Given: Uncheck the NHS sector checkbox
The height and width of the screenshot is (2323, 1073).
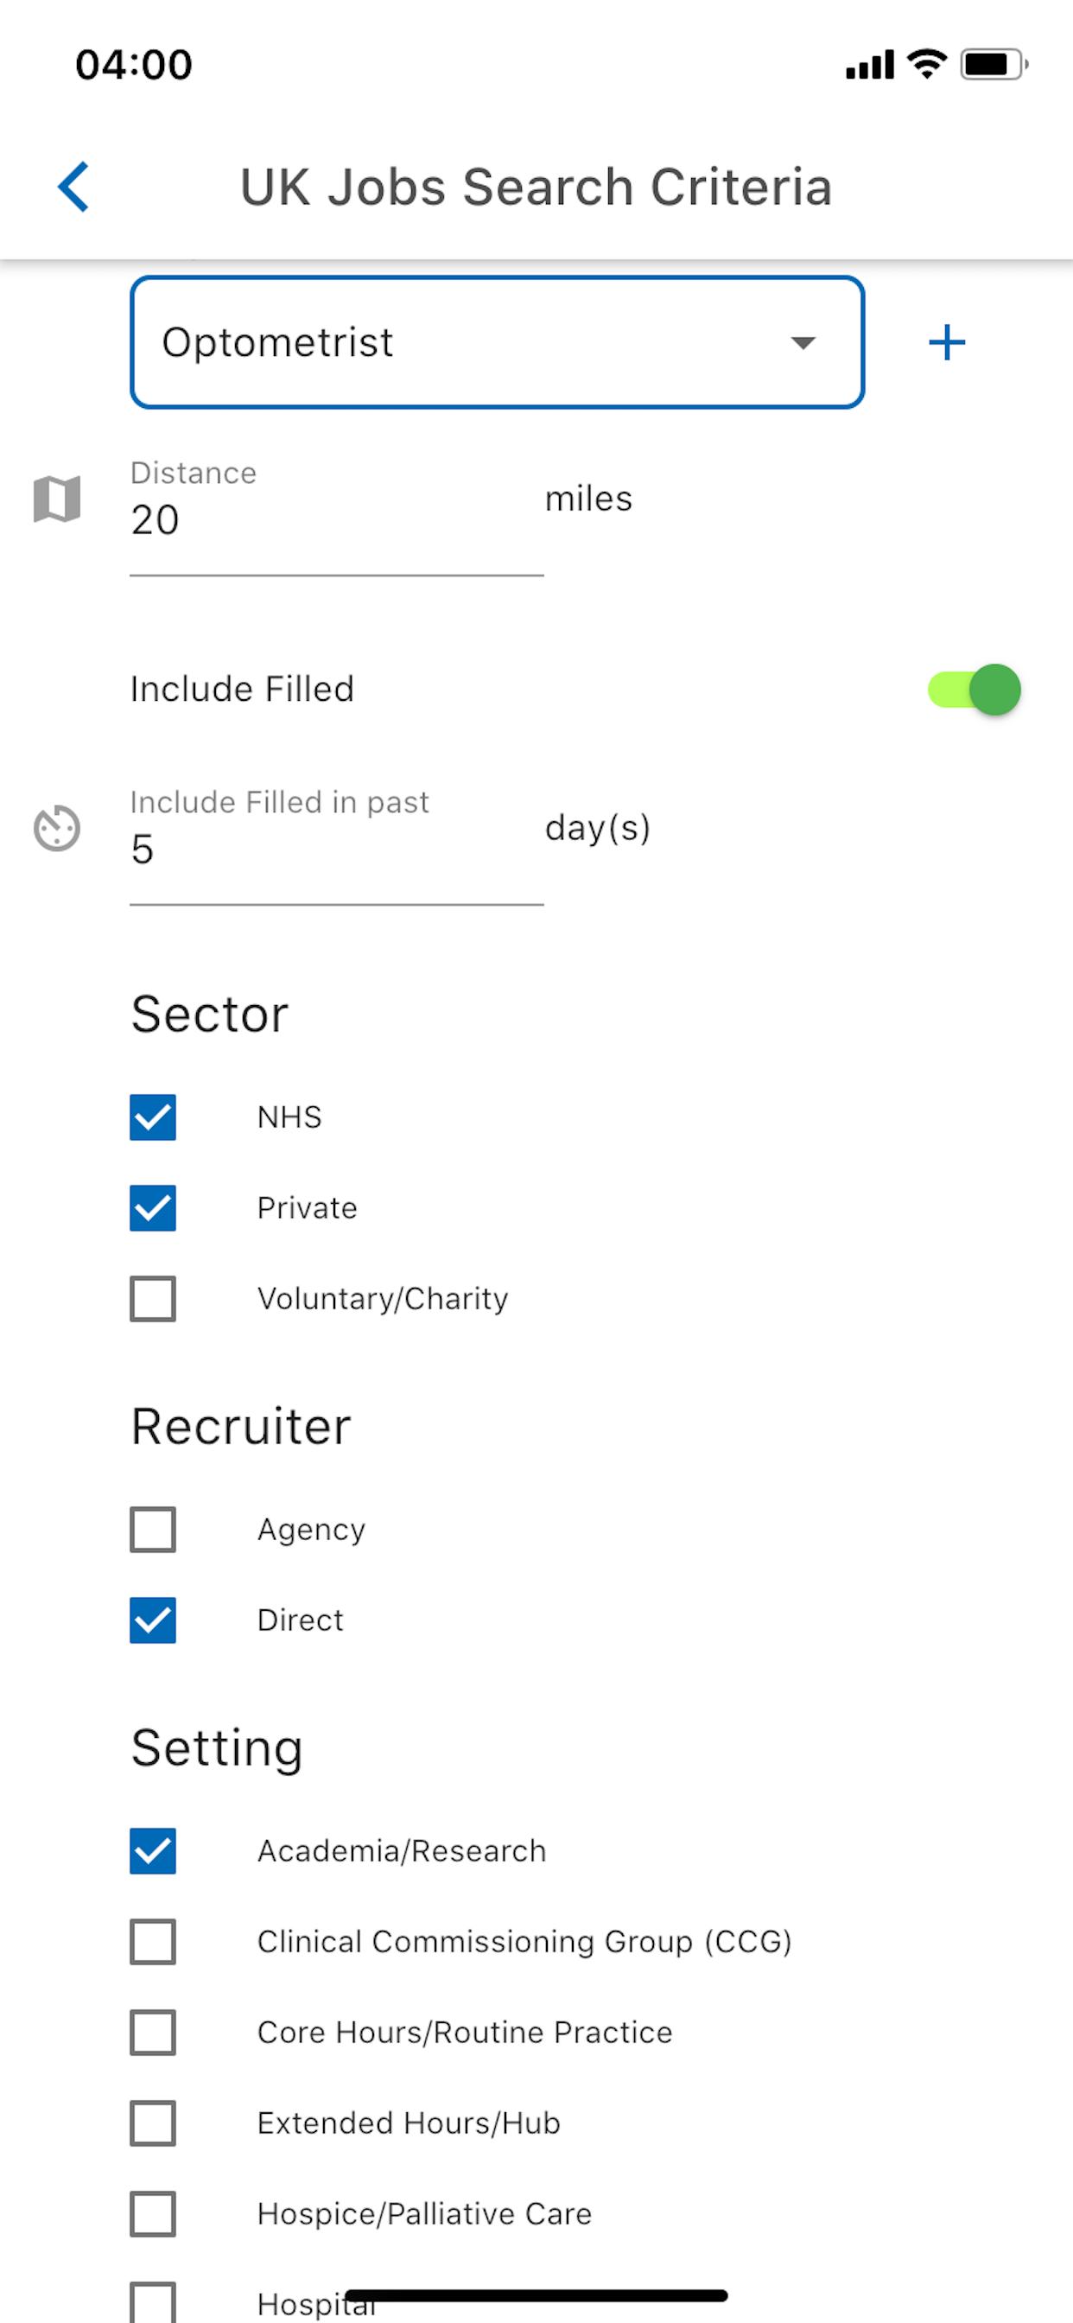Looking at the screenshot, I should point(152,1117).
